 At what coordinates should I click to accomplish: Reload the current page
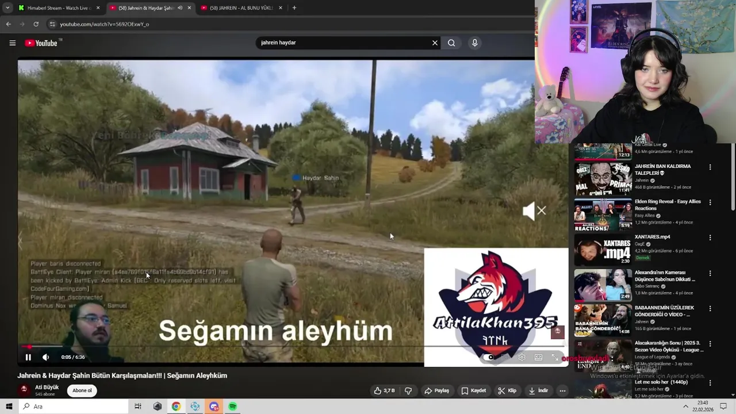[x=36, y=24]
